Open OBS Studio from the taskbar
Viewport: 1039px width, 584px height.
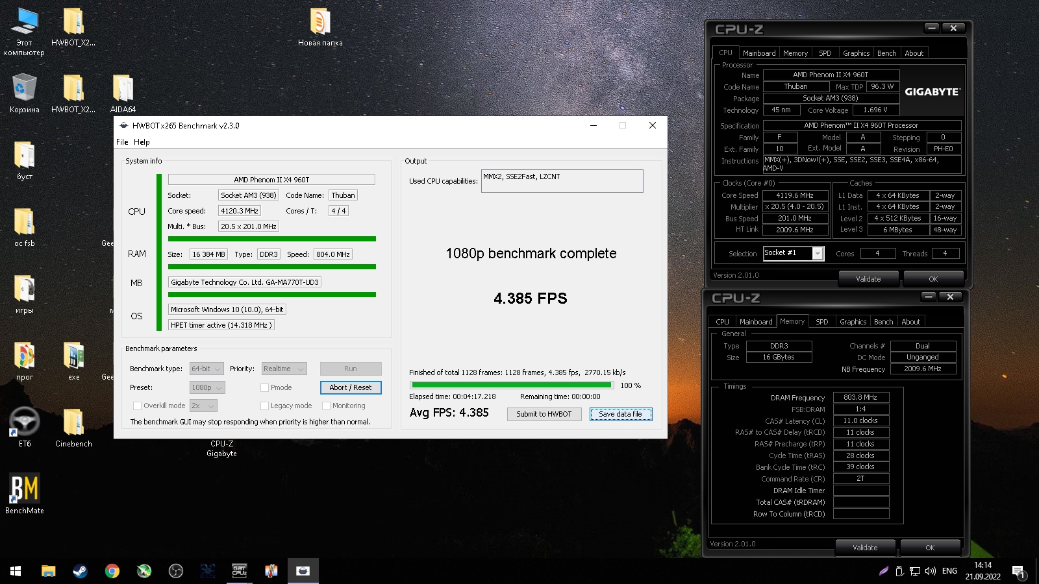[175, 571]
